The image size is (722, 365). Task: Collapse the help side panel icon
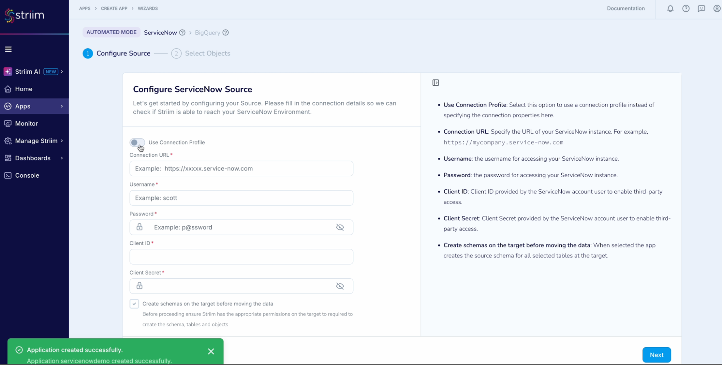coord(436,83)
